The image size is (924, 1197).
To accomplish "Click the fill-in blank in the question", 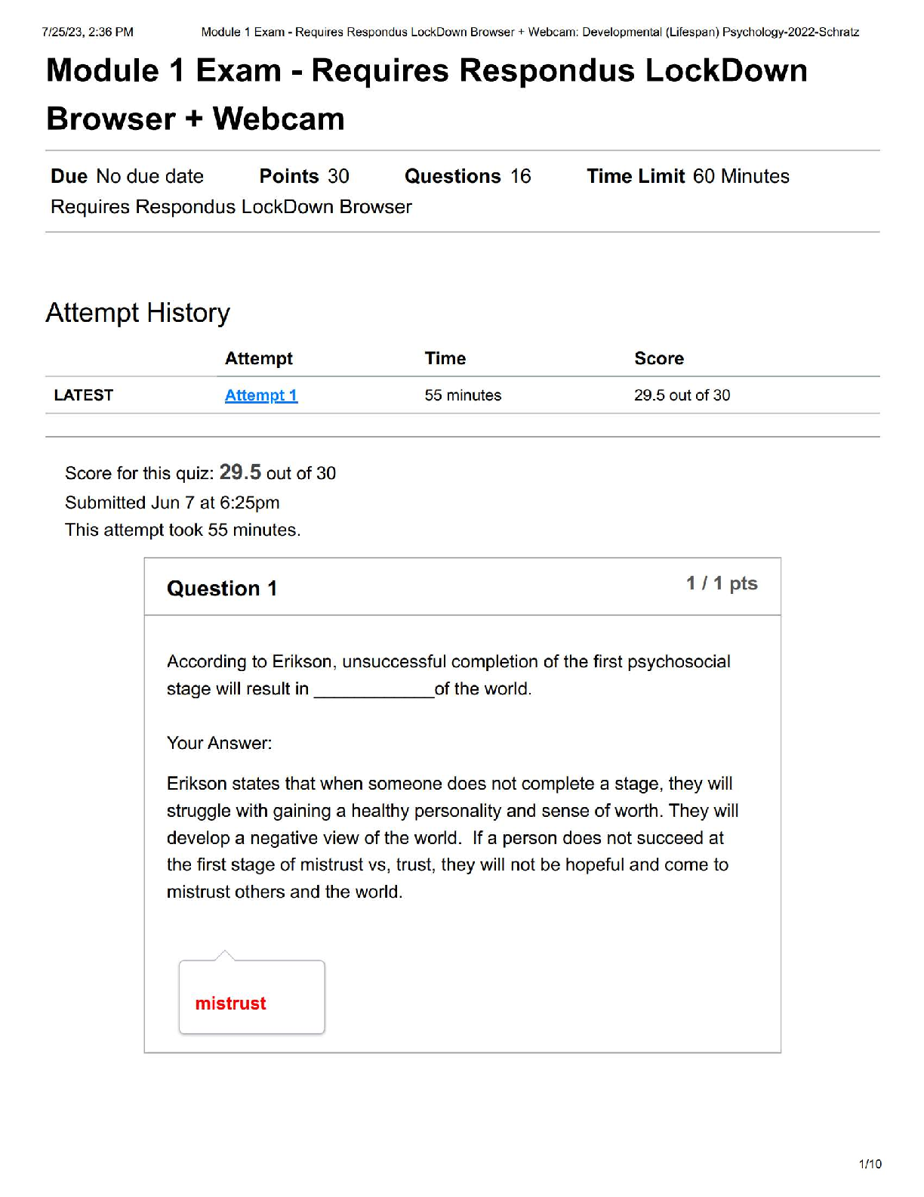I will pos(374,690).
